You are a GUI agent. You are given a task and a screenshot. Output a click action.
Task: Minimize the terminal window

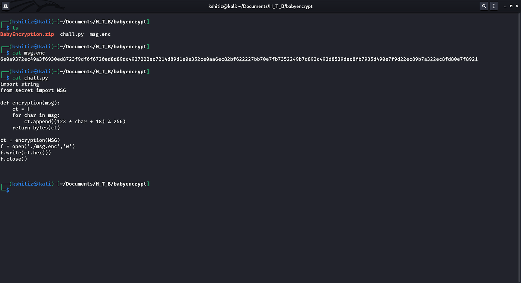coord(505,6)
